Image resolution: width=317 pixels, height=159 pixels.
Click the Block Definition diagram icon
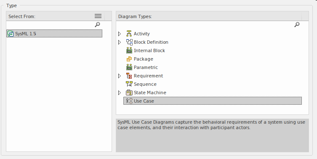tap(129, 42)
